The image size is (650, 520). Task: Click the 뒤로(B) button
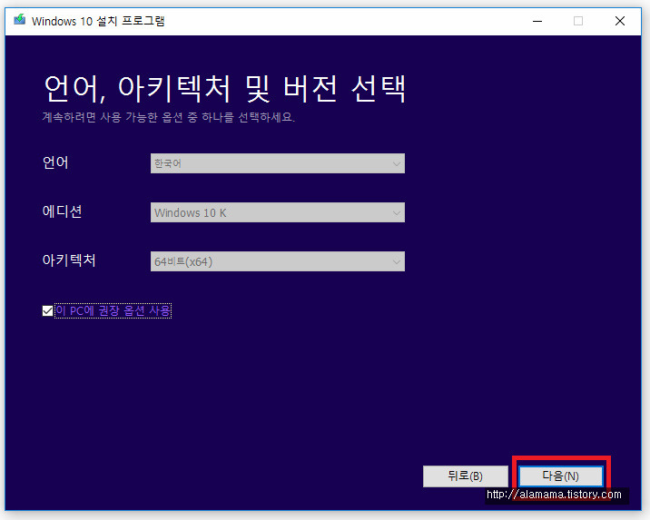[x=465, y=476]
